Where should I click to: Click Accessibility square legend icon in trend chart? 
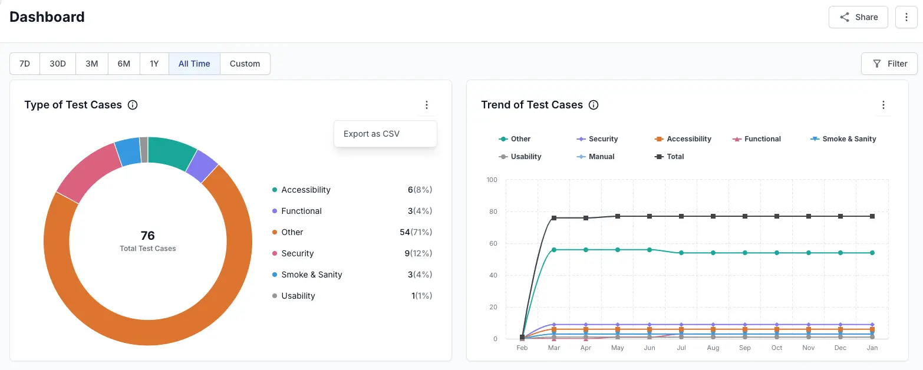[659, 139]
